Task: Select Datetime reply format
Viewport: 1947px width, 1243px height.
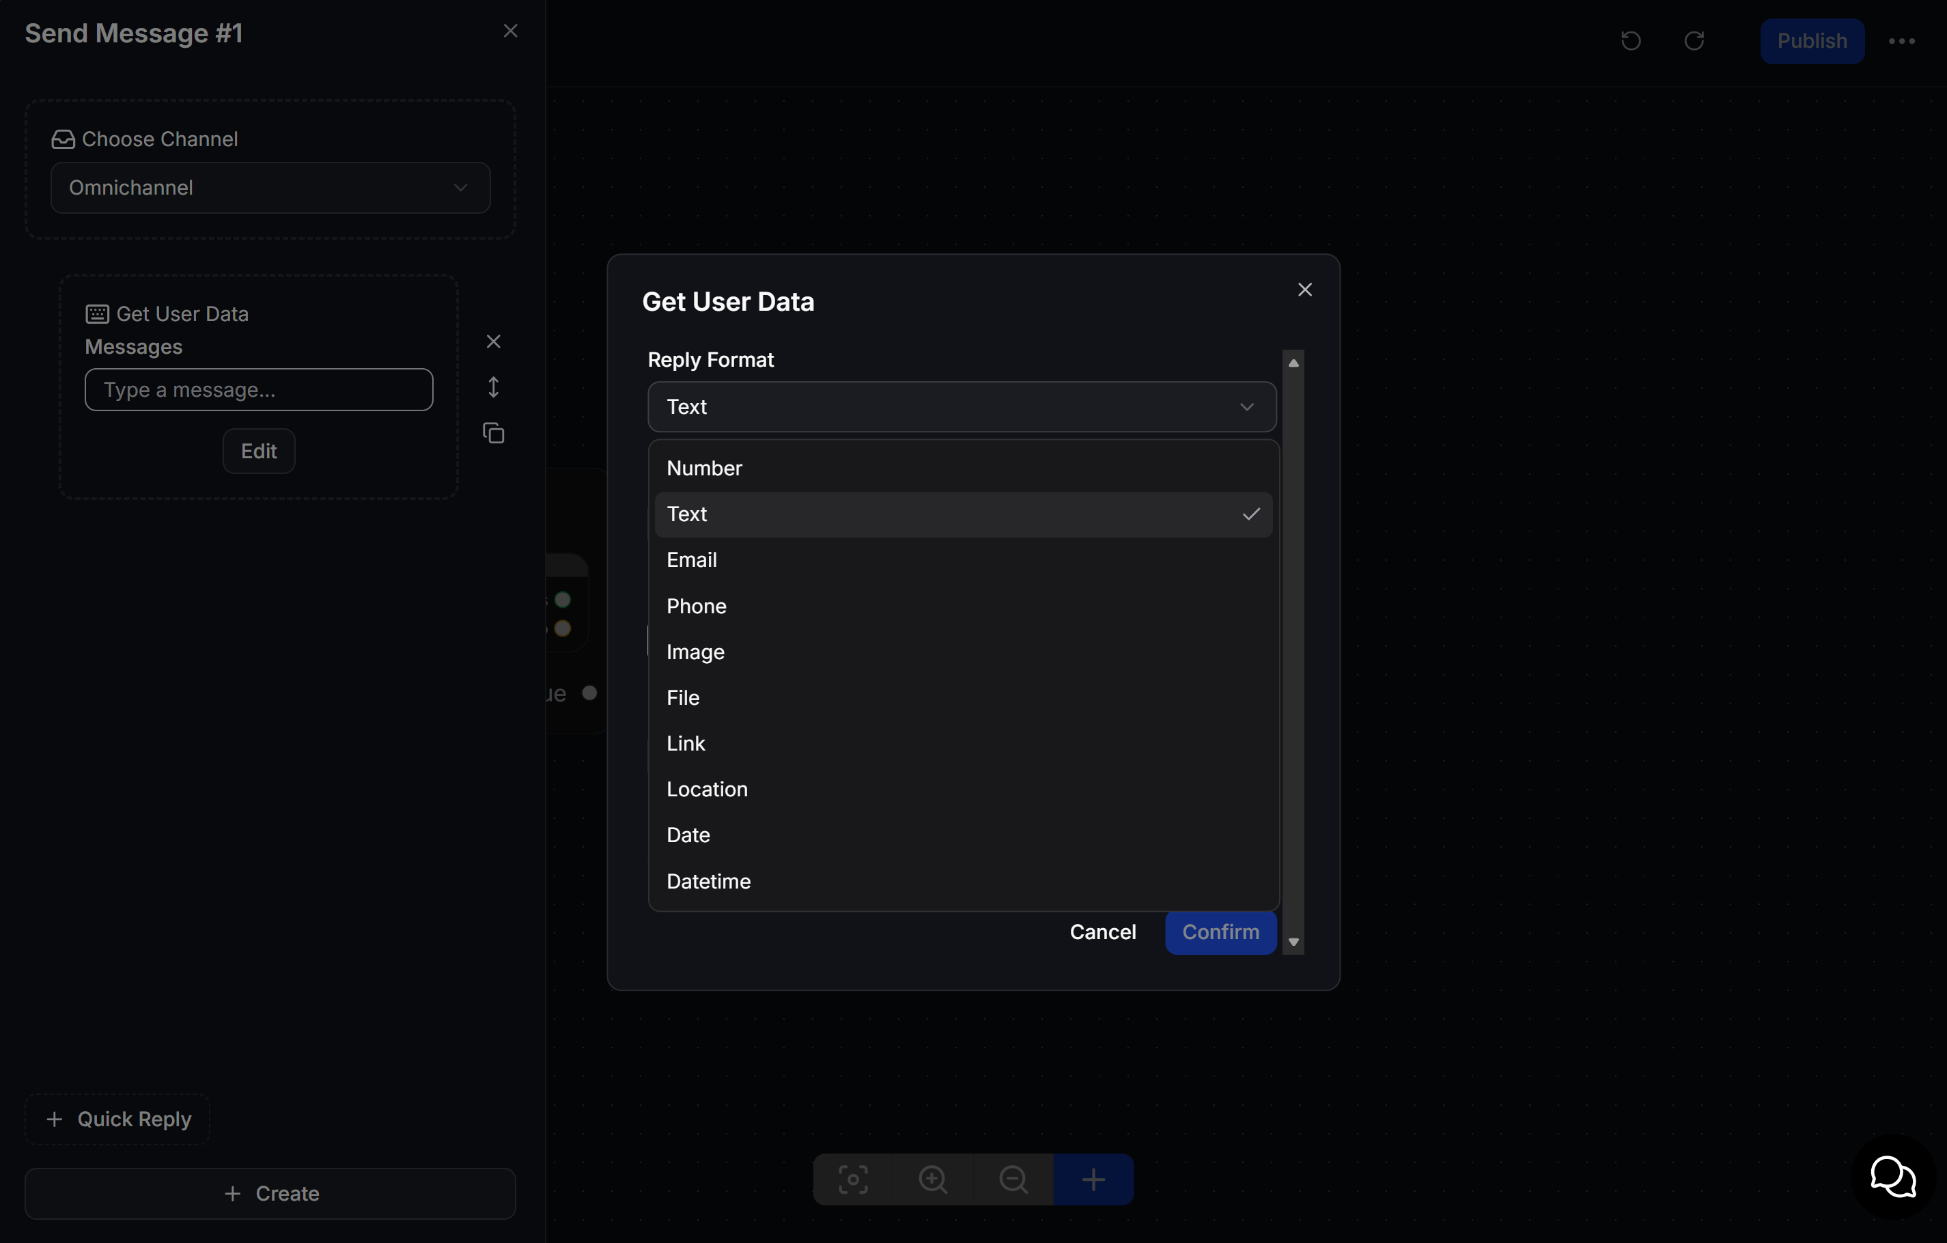Action: coord(963,881)
